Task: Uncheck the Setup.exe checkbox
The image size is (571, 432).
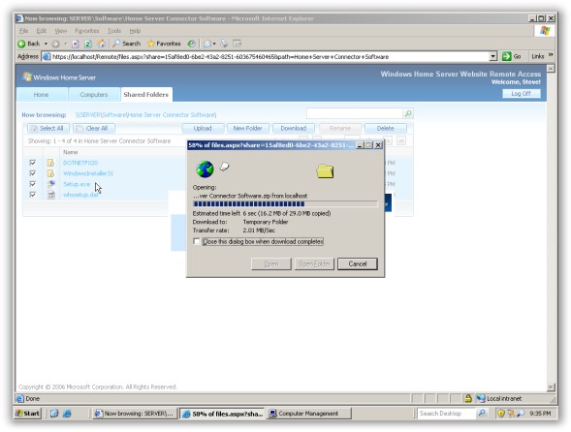Action: [x=32, y=184]
